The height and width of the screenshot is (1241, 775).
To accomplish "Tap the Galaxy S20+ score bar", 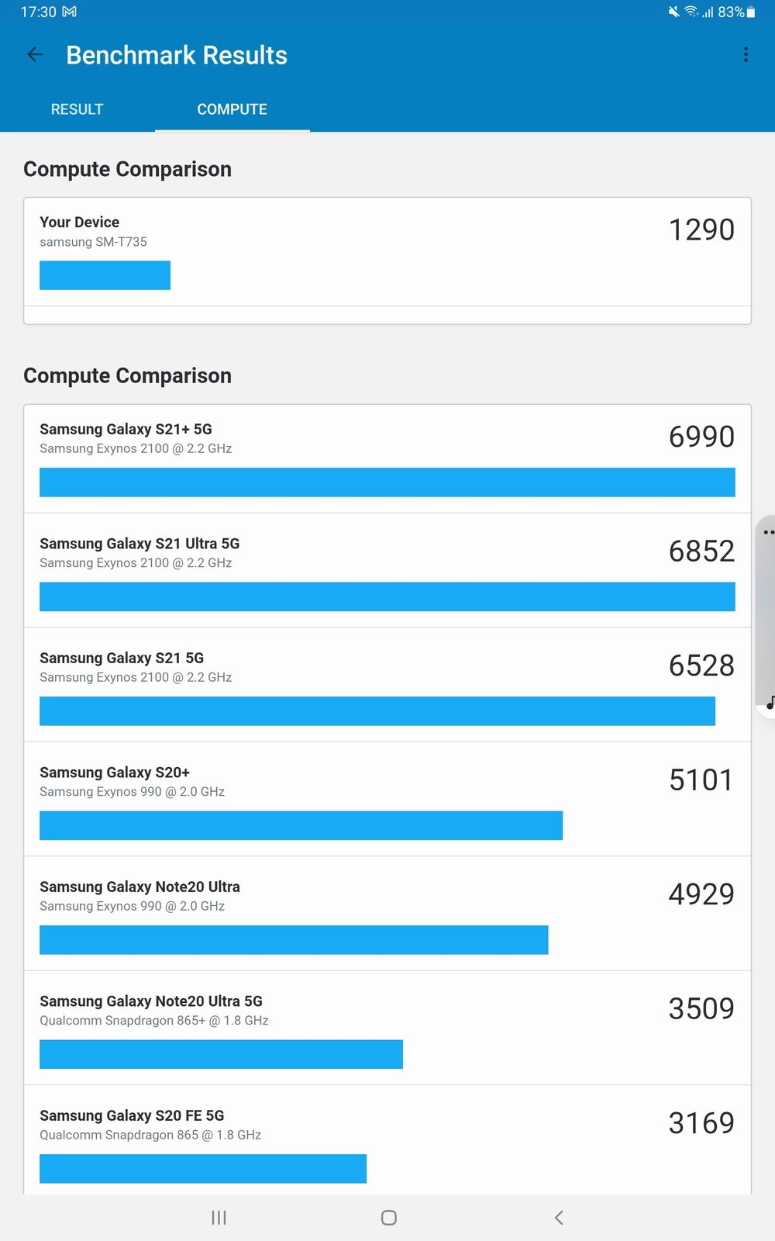I will [x=301, y=825].
